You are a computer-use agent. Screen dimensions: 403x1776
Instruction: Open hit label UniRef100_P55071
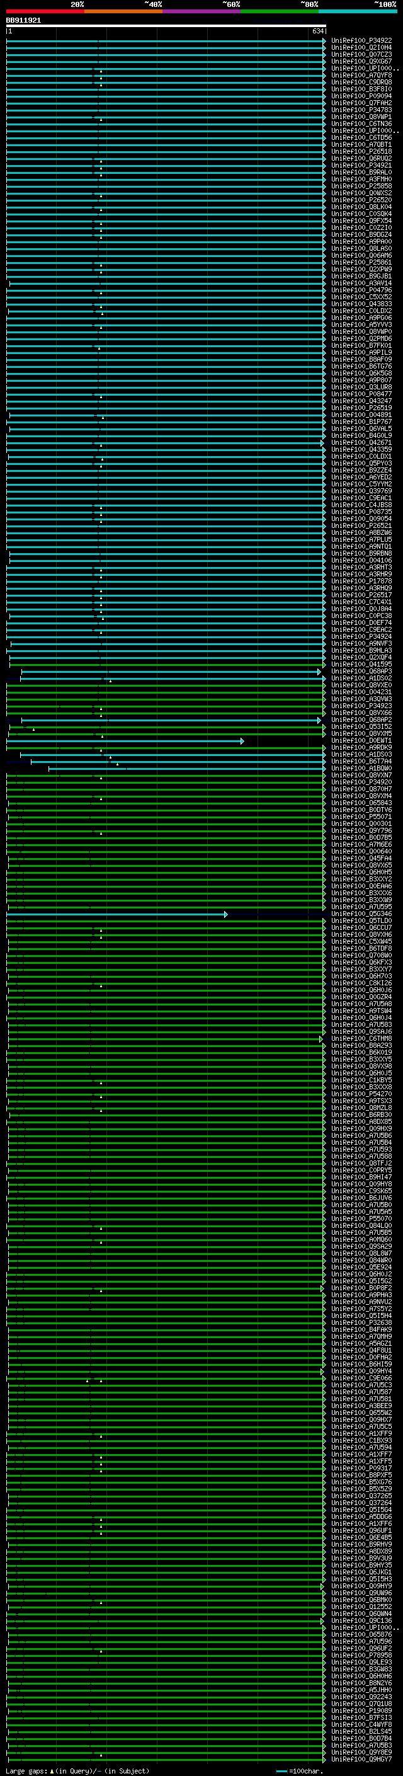[361, 816]
